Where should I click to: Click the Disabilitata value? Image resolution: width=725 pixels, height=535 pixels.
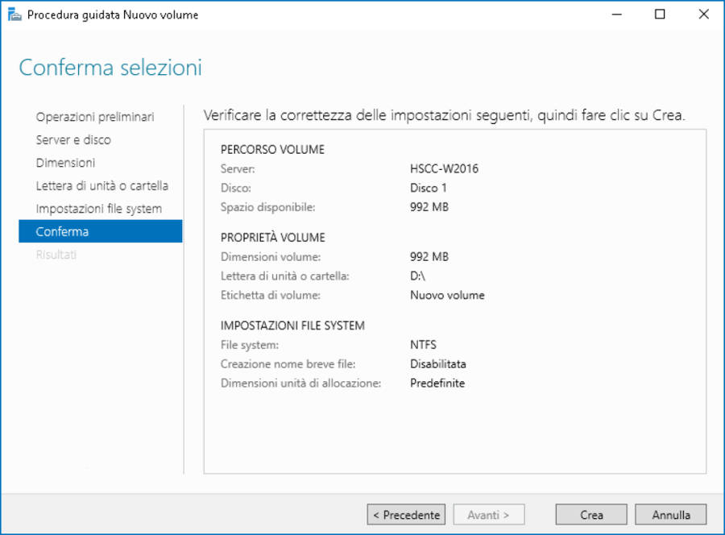pos(438,364)
